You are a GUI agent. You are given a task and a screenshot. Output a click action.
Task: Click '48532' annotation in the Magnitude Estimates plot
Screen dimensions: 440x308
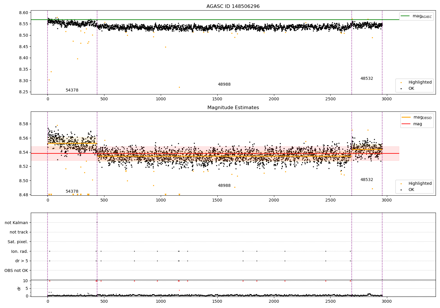[x=367, y=180]
